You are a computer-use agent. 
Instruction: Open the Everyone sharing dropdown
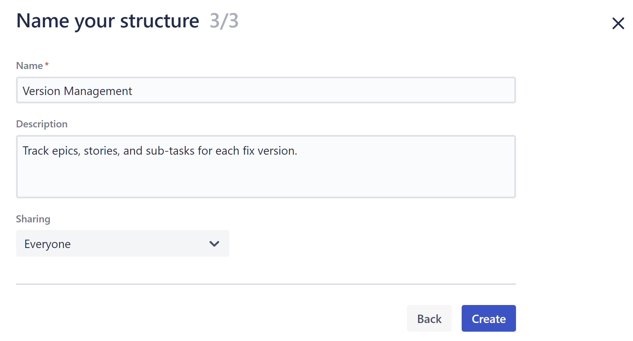coord(122,244)
